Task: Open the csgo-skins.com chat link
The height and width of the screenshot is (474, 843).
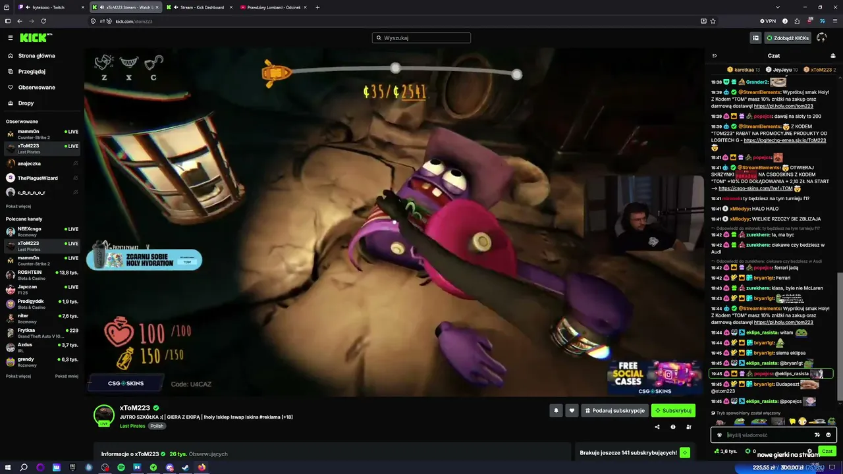Action: point(755,188)
